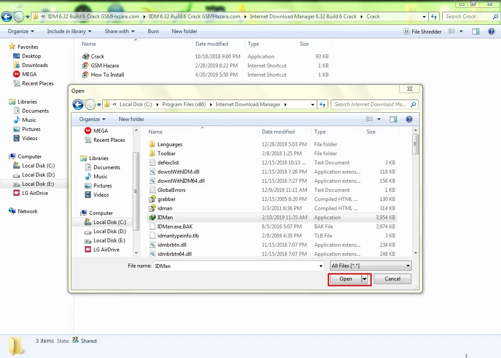Select MEGA in Explorer Favorites
The width and height of the screenshot is (501, 358).
(29, 74)
